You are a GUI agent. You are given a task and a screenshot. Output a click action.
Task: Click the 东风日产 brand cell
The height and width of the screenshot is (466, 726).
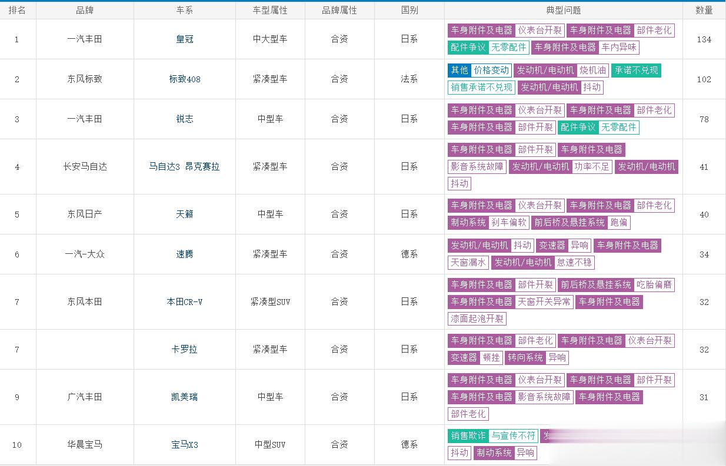coord(85,214)
